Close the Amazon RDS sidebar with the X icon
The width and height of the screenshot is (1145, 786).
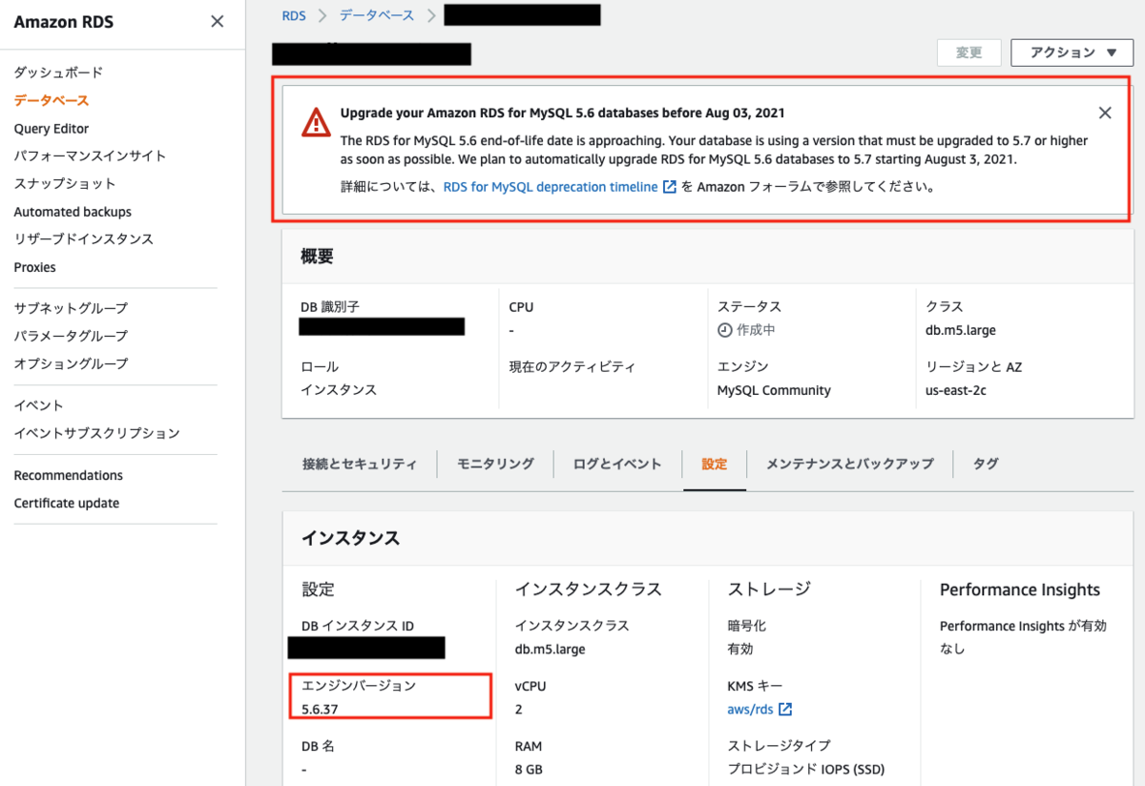(x=218, y=21)
